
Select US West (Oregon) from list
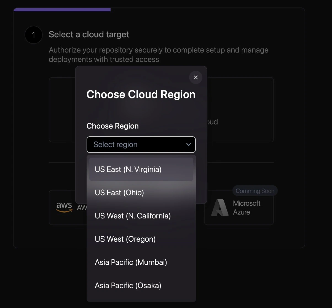point(141,239)
